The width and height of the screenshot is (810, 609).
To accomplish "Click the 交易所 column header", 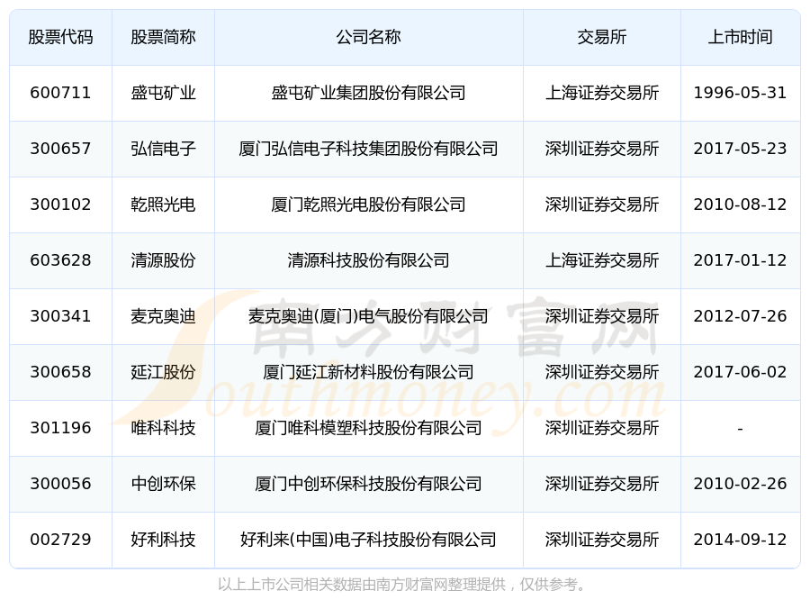I will click(x=602, y=37).
